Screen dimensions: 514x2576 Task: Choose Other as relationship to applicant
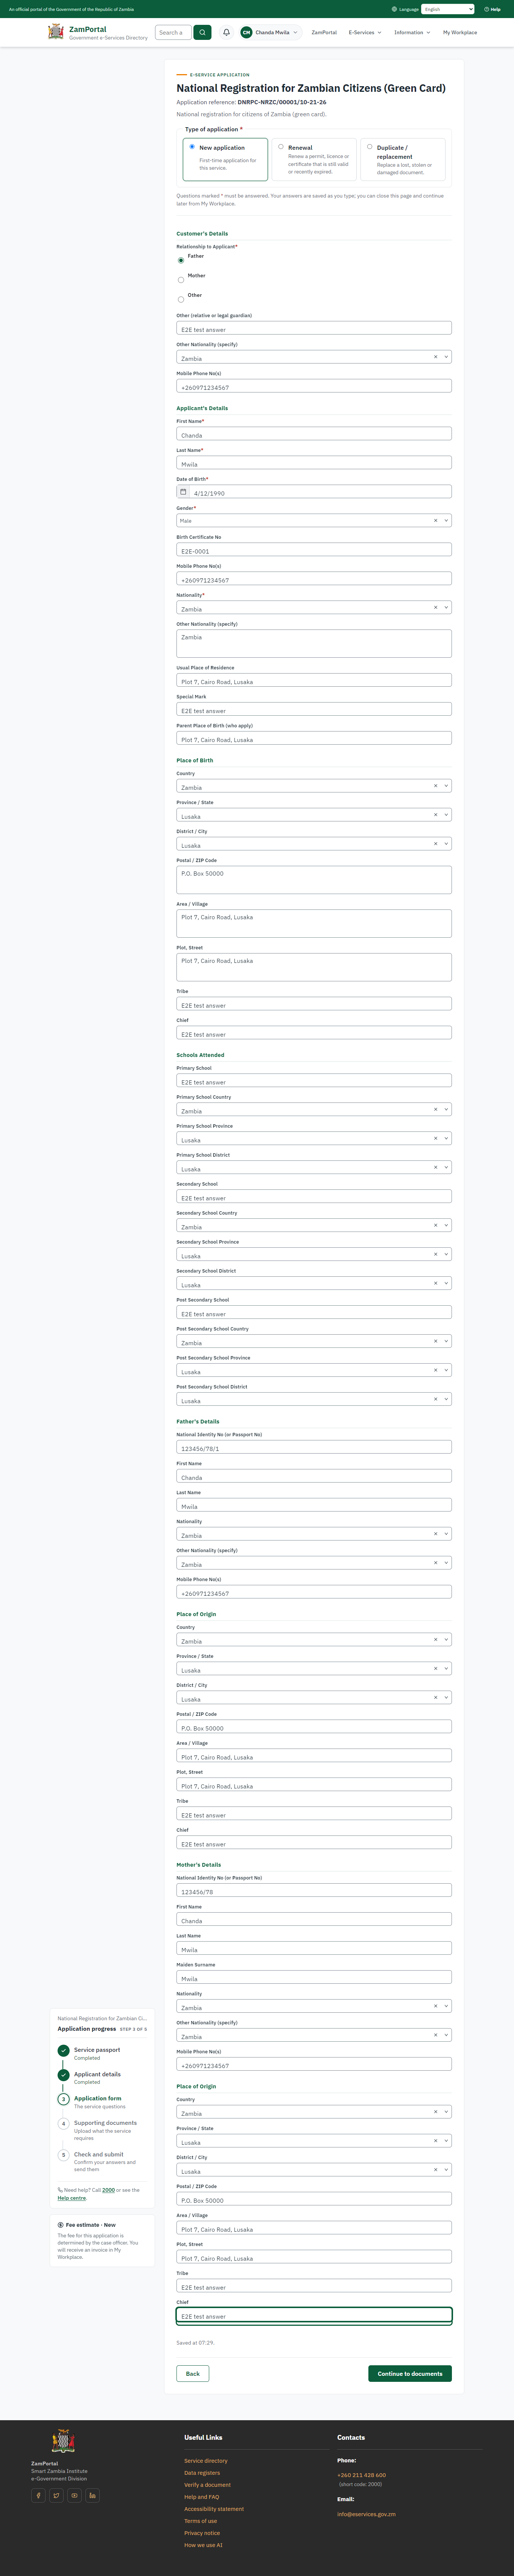(x=181, y=299)
